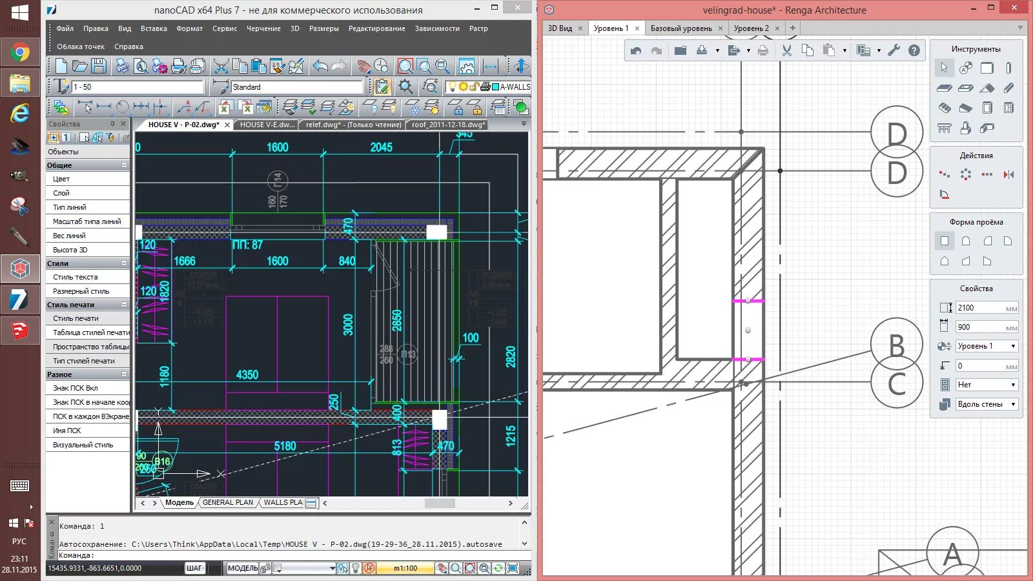Click the Undo icon in Renga toolbar
The width and height of the screenshot is (1033, 581).
636,50
